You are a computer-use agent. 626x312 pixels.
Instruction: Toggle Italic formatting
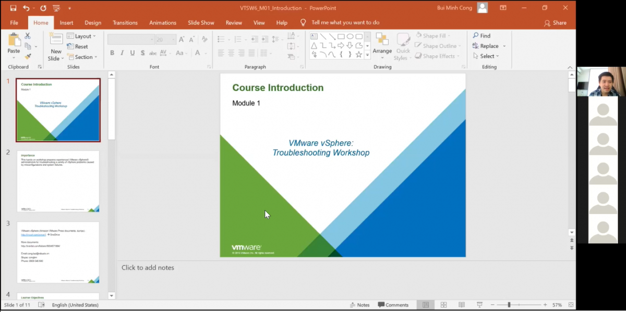(122, 53)
